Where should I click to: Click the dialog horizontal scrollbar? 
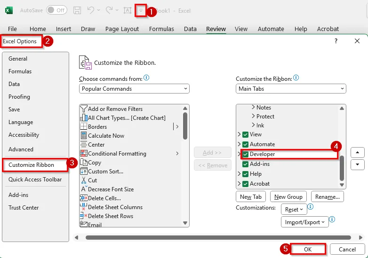click(x=218, y=238)
